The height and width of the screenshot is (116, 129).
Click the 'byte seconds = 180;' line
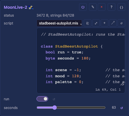click(x=68, y=58)
